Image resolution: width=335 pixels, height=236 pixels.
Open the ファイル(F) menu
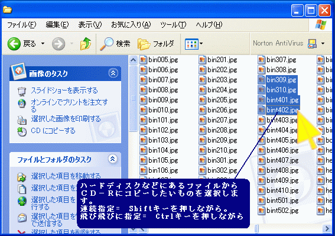tap(22, 25)
